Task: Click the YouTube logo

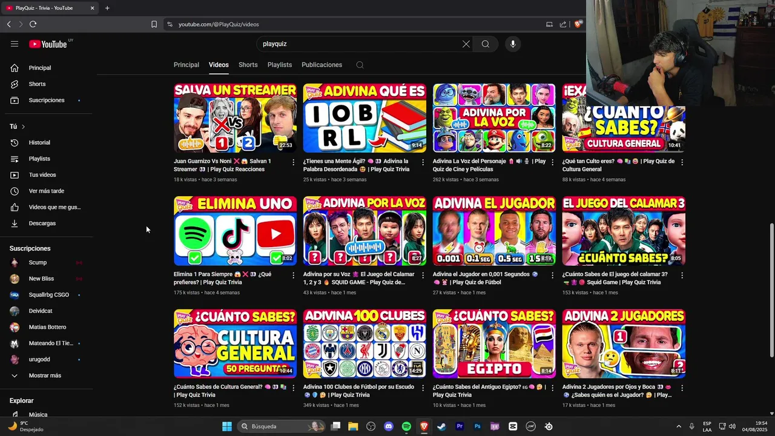Action: tap(48, 44)
